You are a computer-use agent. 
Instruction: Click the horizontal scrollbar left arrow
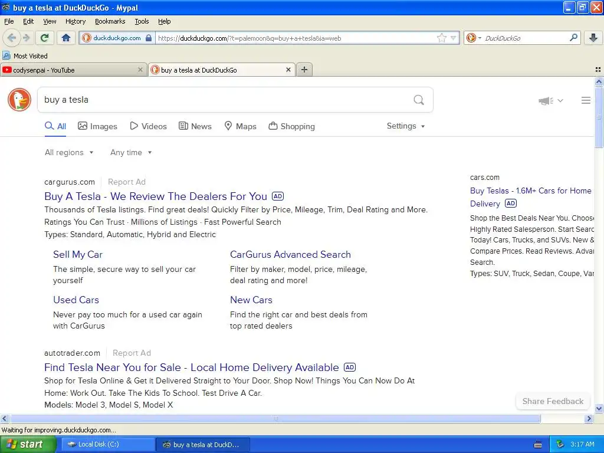tap(4, 418)
